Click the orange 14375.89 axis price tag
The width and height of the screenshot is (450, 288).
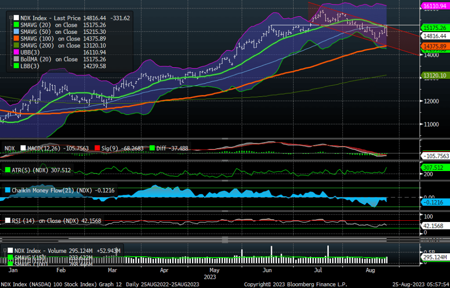tap(435, 46)
